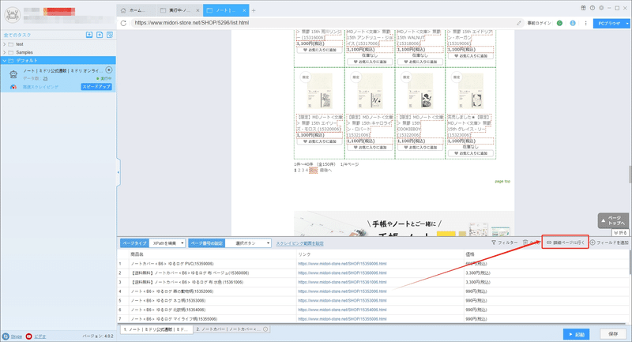The width and height of the screenshot is (632, 342).
Task: Click the Skype footer link text
Action: [x=16, y=336]
